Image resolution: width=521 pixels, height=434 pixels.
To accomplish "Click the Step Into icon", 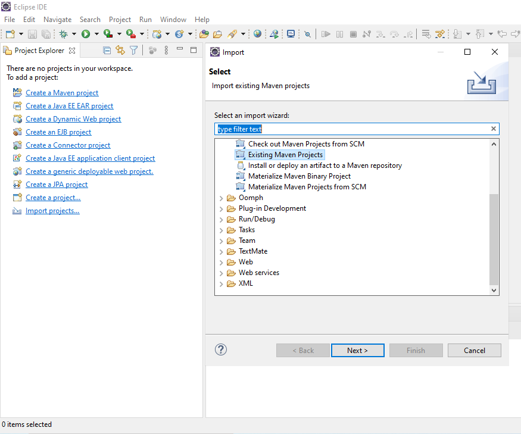I will coord(380,34).
